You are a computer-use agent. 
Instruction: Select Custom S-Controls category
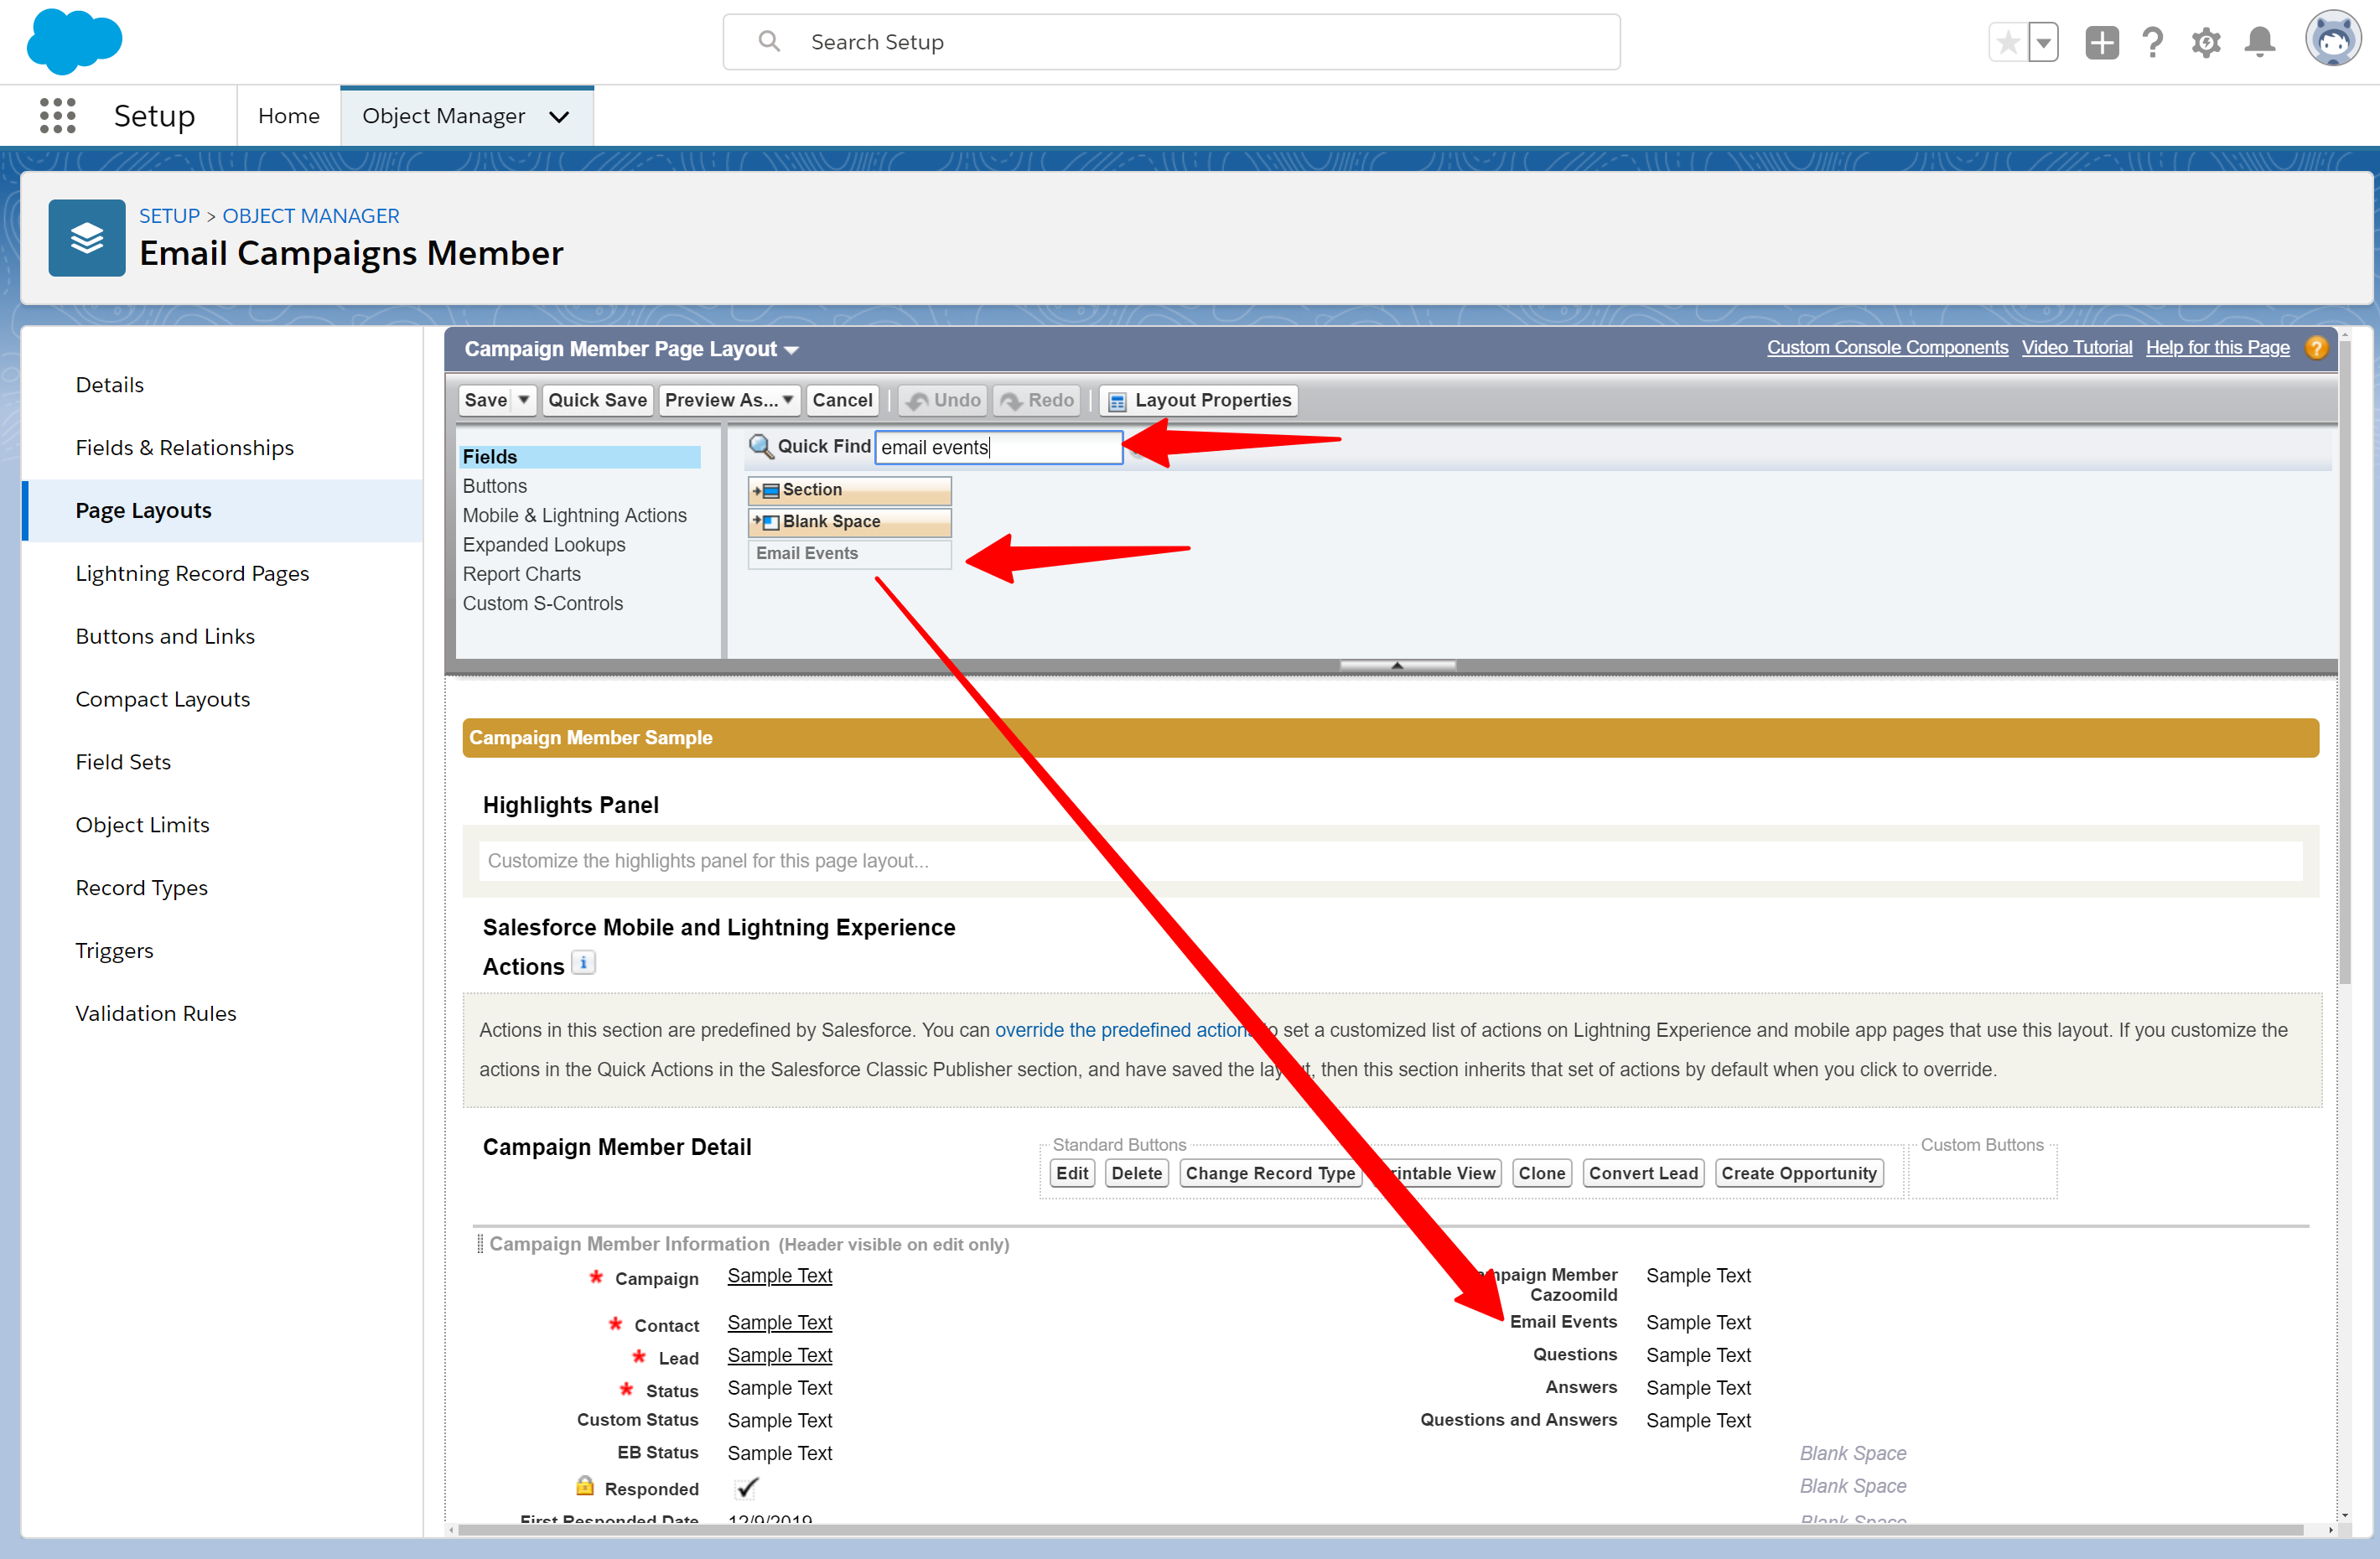543,604
